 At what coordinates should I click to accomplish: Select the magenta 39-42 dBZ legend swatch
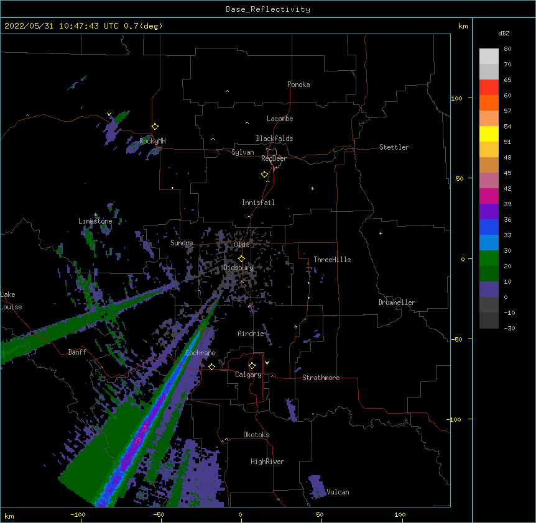pyautogui.click(x=489, y=196)
